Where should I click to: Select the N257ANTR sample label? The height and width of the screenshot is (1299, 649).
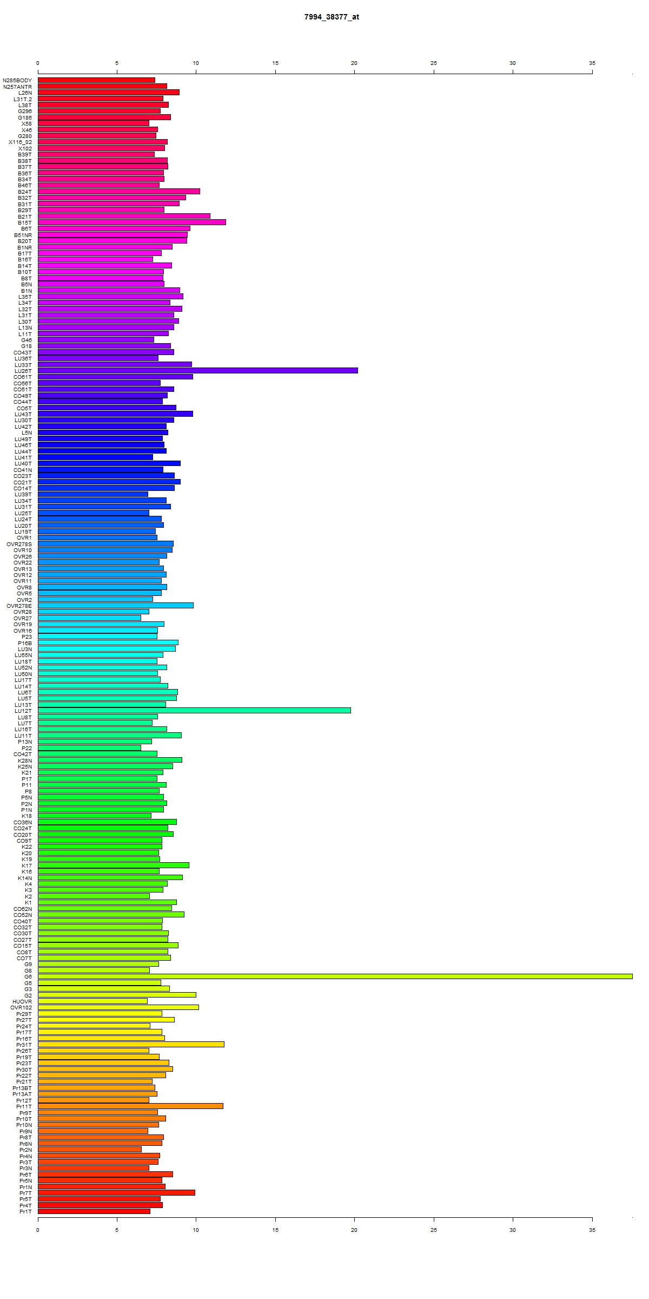(x=17, y=87)
